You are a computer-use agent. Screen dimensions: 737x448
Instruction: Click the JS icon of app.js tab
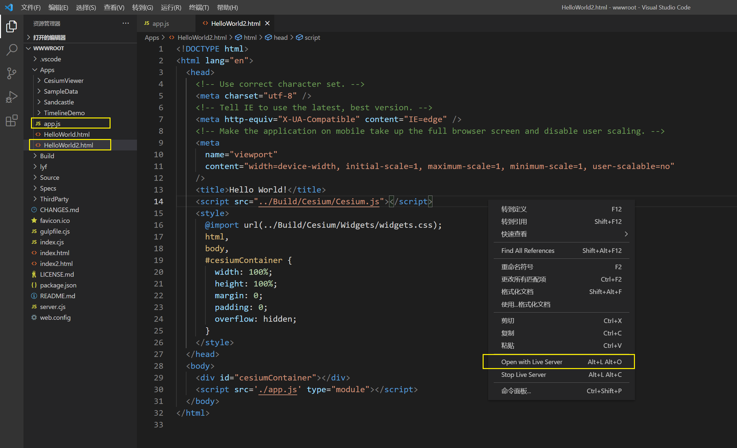[x=147, y=23]
